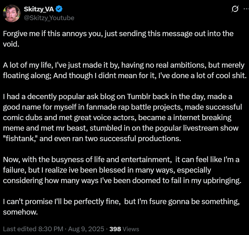
Task: Click the word "fishtank" in the post
Action: (20, 138)
